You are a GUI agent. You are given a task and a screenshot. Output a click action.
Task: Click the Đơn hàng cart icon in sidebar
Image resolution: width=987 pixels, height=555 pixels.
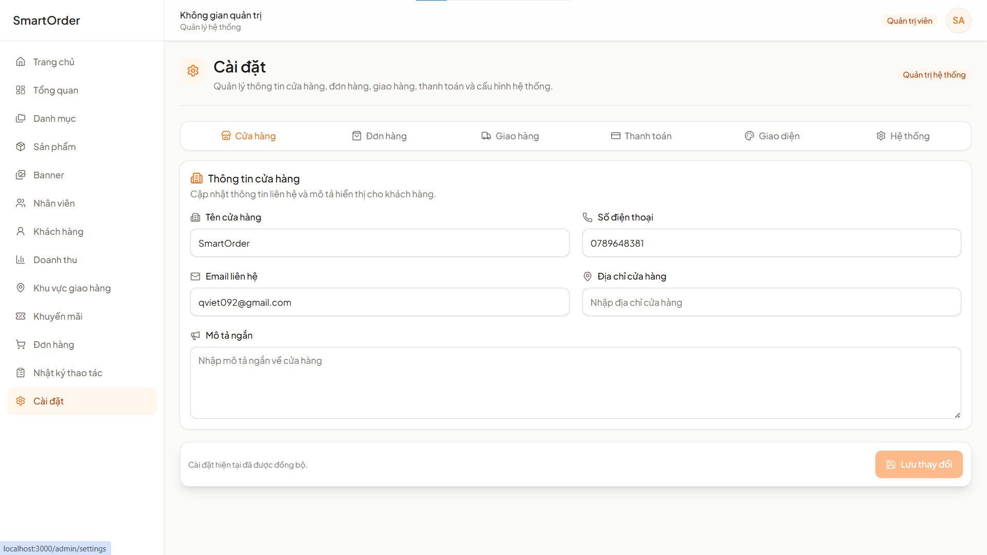pyautogui.click(x=21, y=344)
